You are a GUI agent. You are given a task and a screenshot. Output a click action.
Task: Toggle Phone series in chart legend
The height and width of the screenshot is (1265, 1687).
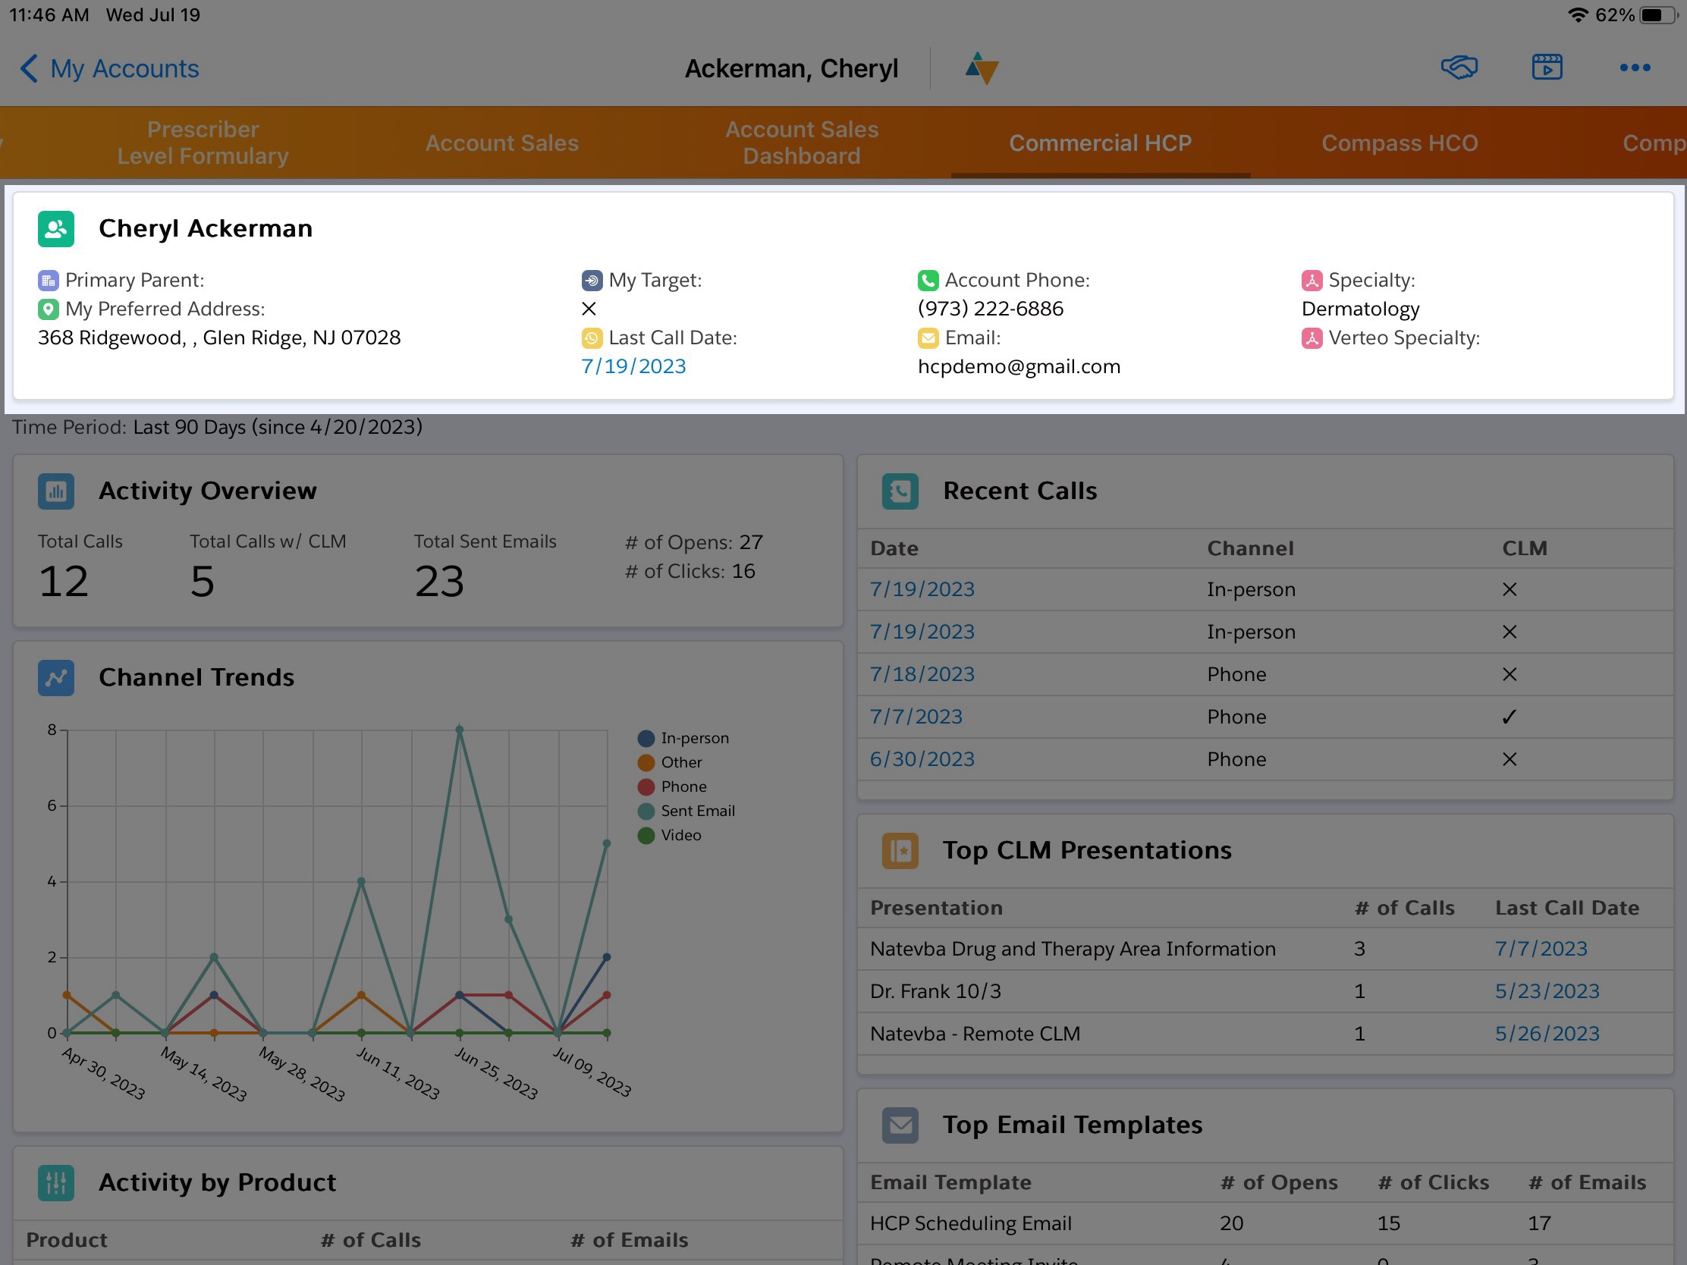[683, 786]
